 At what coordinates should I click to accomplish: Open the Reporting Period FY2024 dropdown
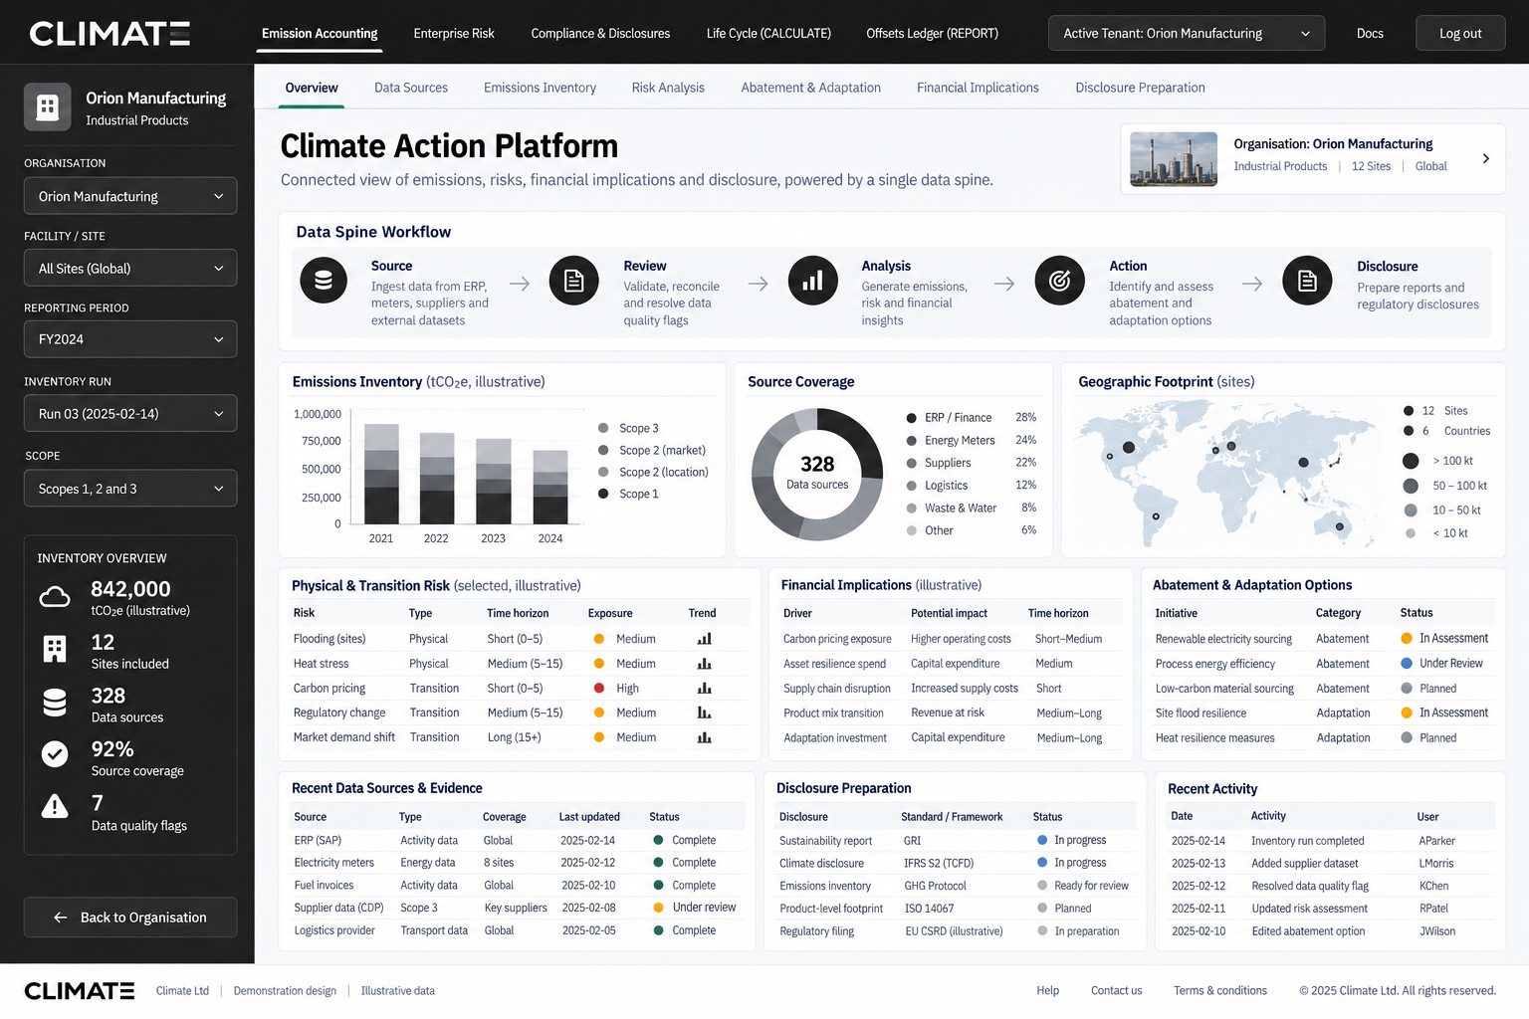130,339
